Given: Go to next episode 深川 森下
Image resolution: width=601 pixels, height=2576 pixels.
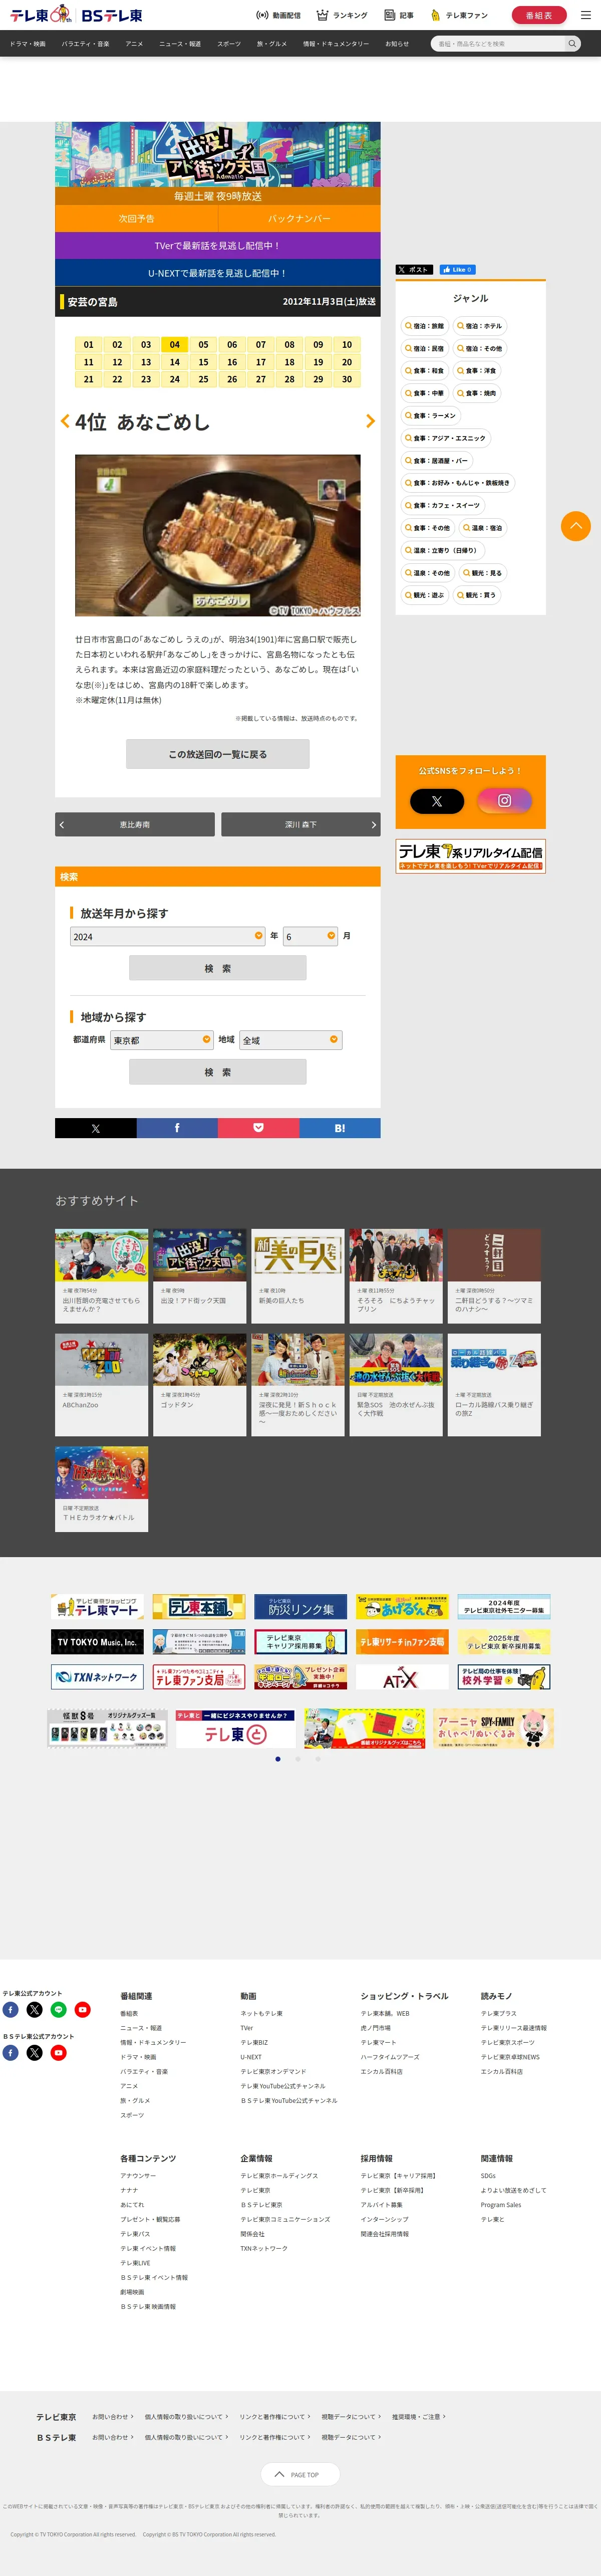Looking at the screenshot, I should click(x=301, y=824).
